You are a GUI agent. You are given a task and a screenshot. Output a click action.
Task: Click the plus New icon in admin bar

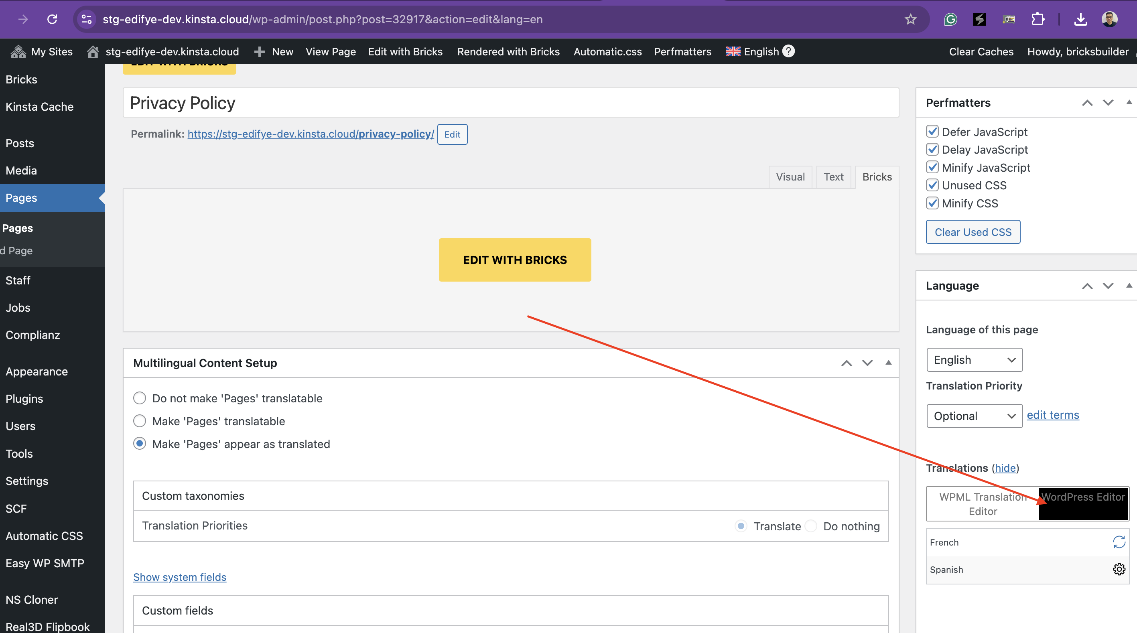click(260, 52)
